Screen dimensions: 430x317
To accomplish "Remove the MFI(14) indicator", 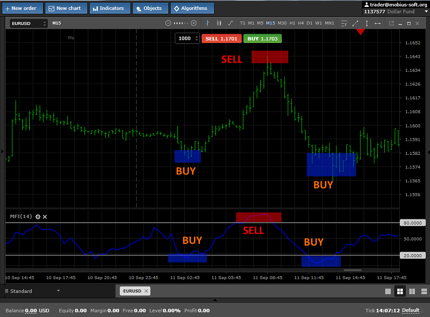I will pyautogui.click(x=45, y=217).
